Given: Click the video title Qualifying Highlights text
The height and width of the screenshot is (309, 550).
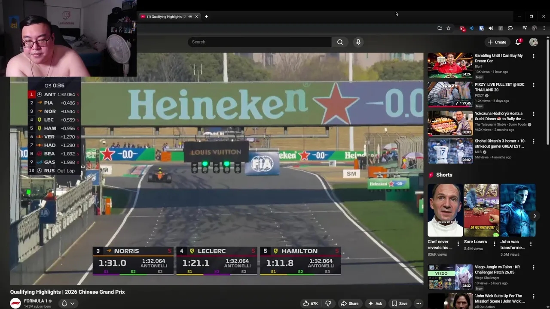Looking at the screenshot, I should (67, 292).
